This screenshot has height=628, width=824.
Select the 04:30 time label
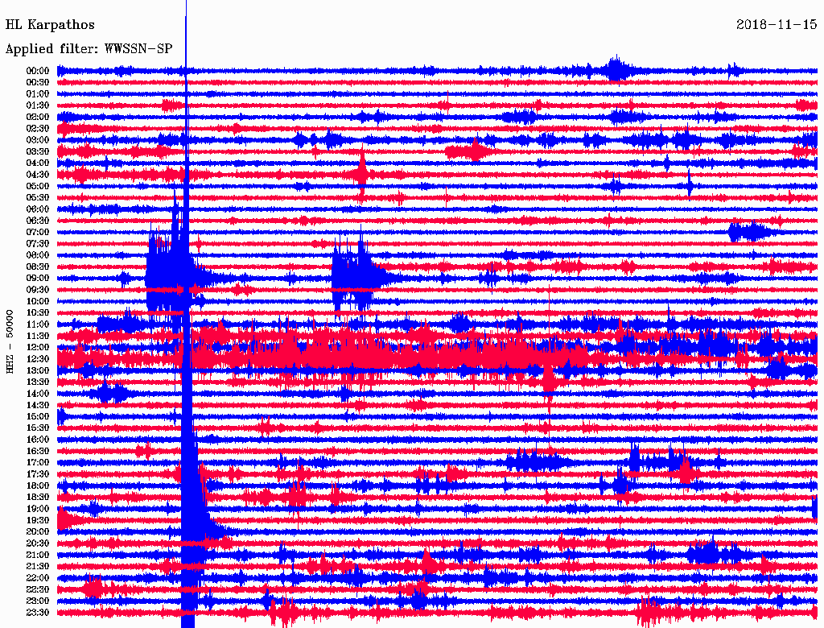pyautogui.click(x=38, y=174)
